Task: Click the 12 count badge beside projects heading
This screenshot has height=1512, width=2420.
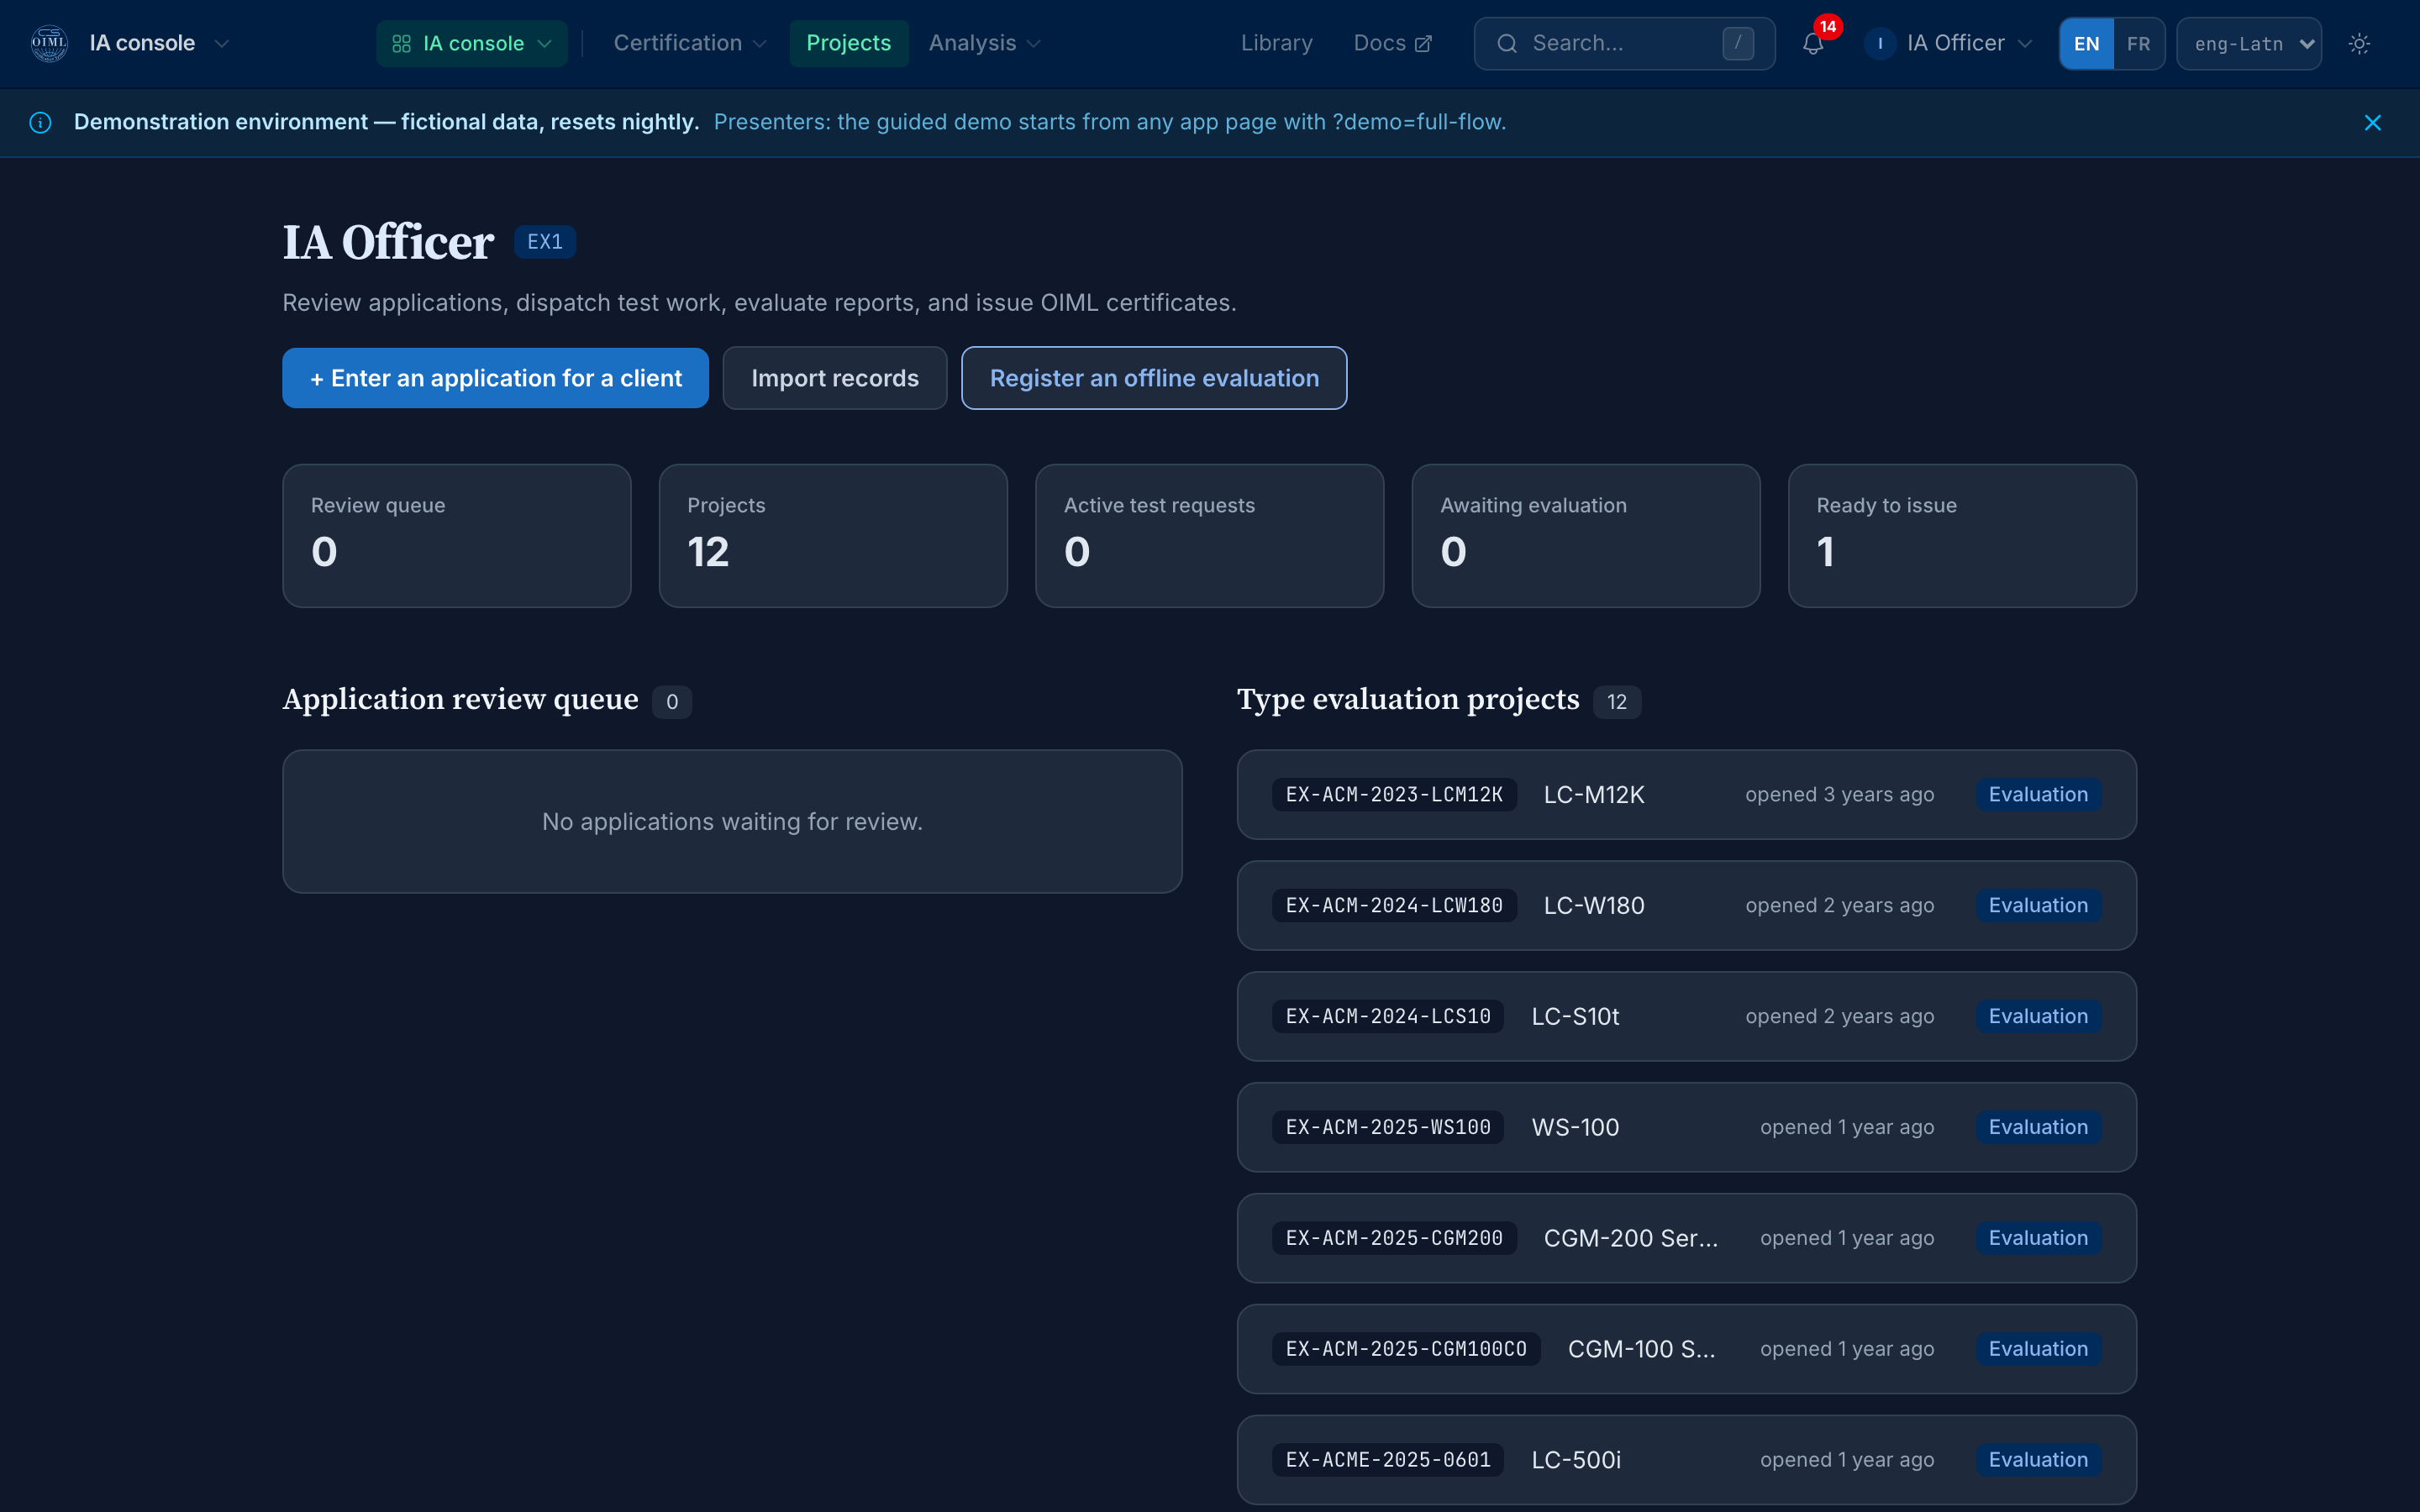Action: click(x=1617, y=702)
